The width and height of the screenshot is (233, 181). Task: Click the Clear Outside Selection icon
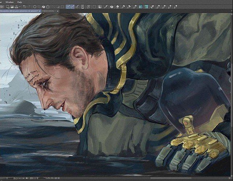[39, 7]
